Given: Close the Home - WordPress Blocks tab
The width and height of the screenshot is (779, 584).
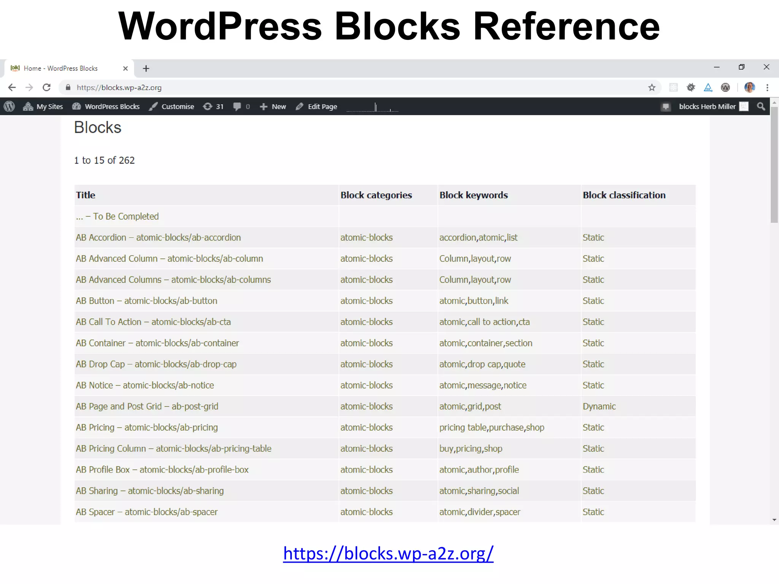Looking at the screenshot, I should 125,68.
